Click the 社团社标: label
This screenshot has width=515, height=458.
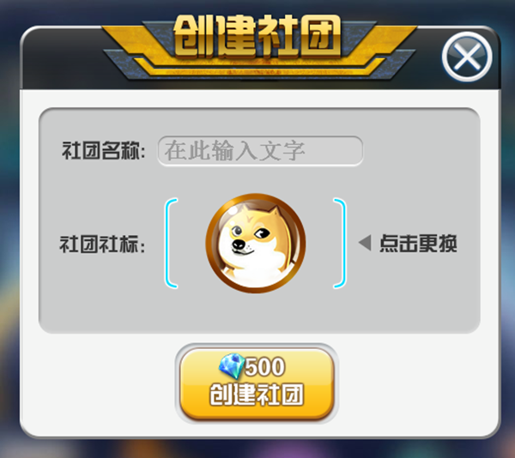(102, 244)
